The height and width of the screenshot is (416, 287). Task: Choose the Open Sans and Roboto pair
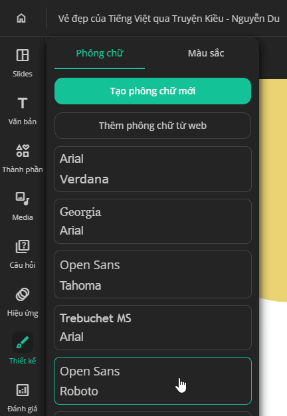pos(153,381)
